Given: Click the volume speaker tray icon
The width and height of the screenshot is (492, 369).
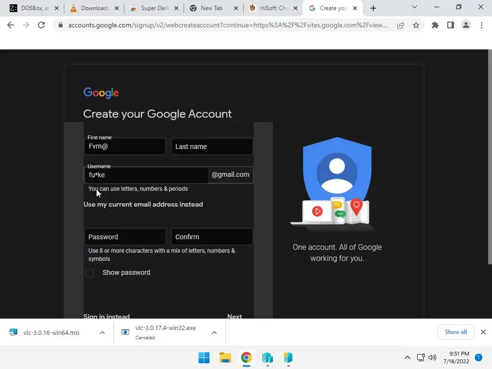Looking at the screenshot, I should coord(432,357).
